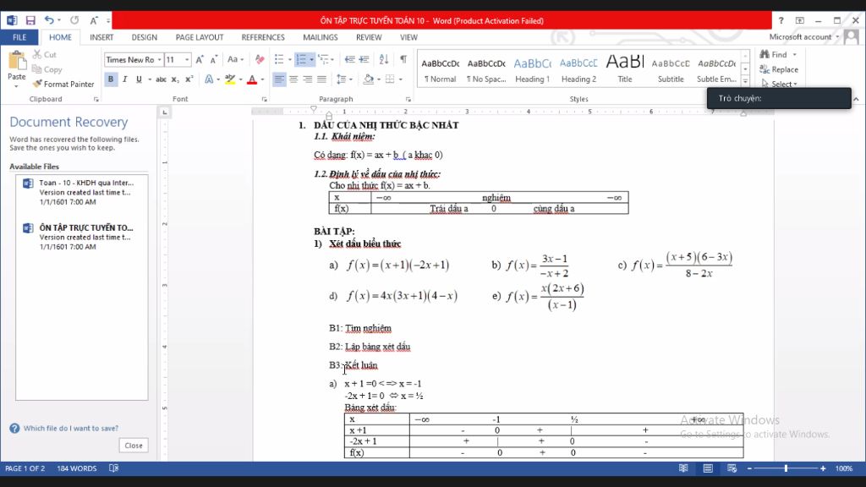Switch to the DESIGN tab

(144, 37)
